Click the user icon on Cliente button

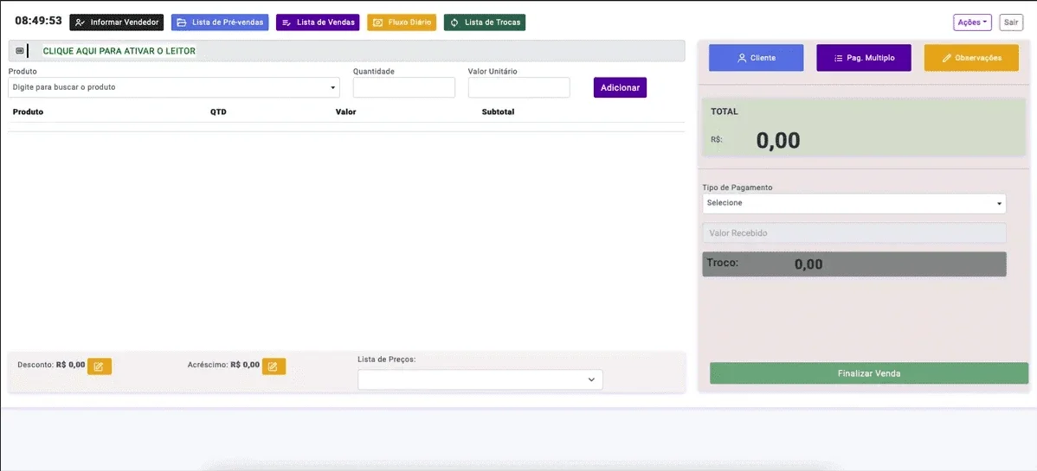741,58
